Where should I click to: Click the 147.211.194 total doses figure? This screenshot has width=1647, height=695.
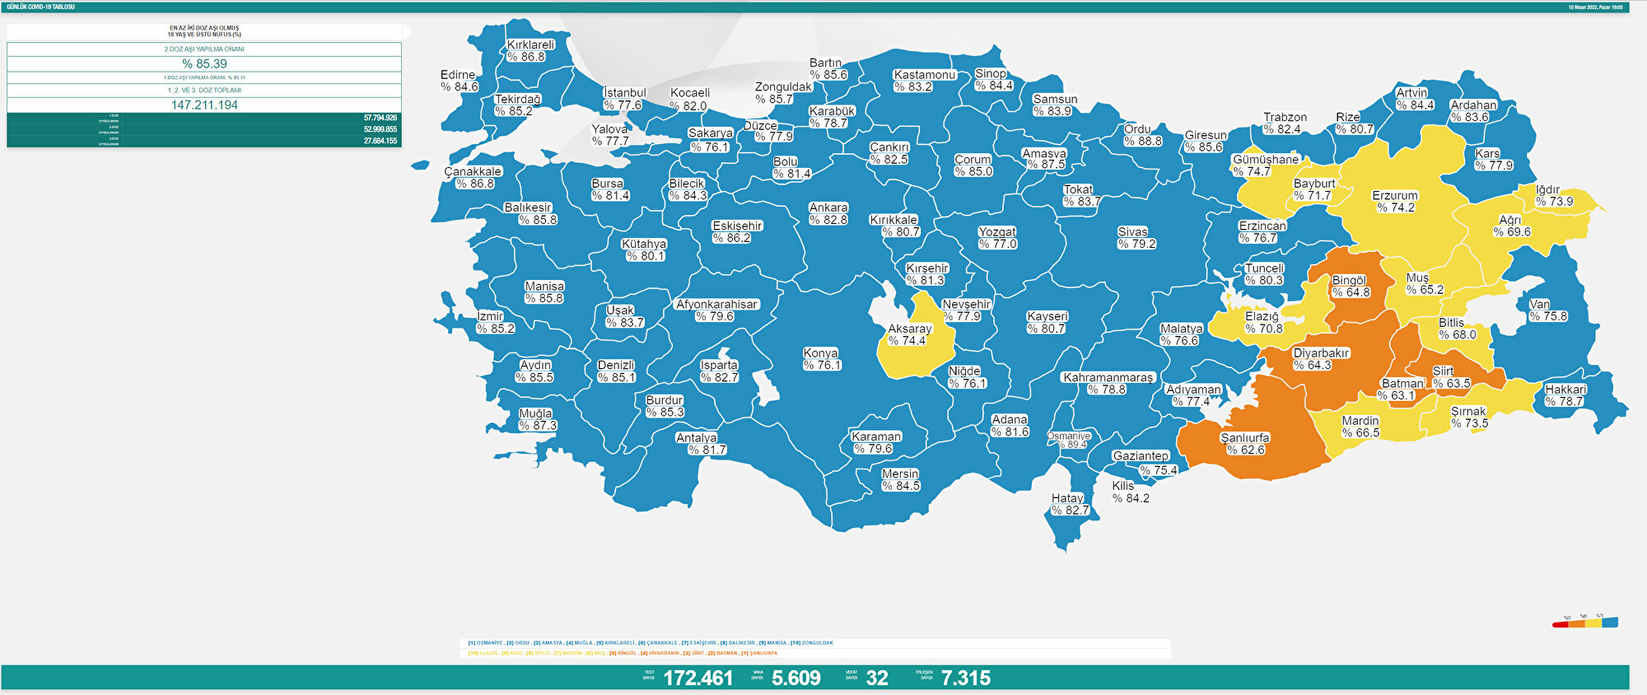tap(204, 105)
